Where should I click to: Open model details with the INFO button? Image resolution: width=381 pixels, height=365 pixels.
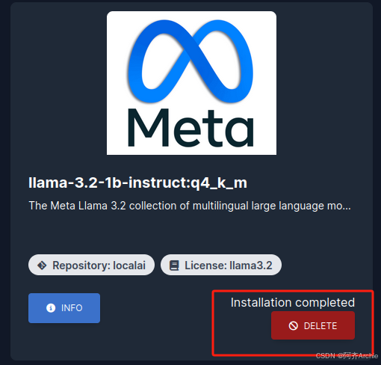click(x=64, y=308)
